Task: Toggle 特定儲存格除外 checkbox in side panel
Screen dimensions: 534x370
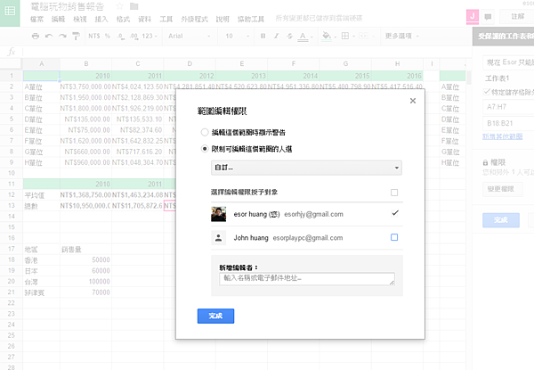Action: pos(487,92)
